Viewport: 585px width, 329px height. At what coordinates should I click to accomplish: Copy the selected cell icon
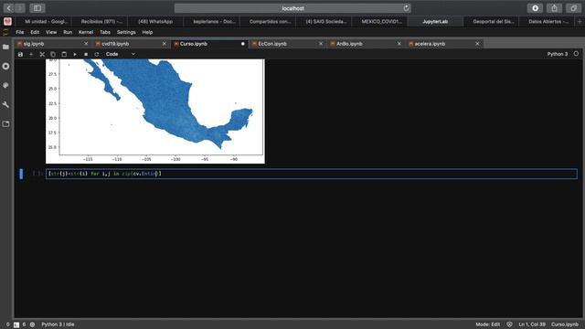53,54
